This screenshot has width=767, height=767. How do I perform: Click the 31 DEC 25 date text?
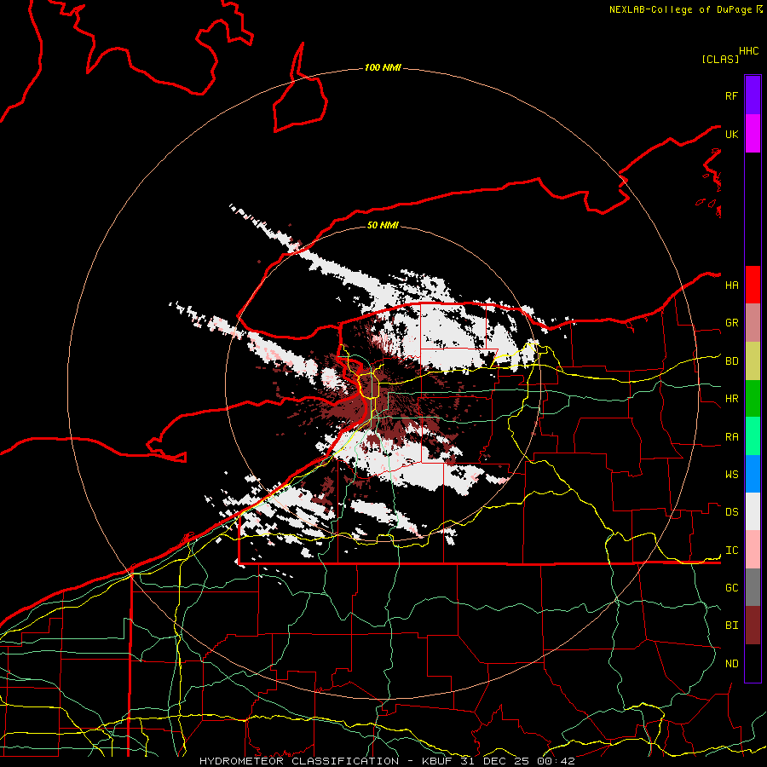[497, 761]
